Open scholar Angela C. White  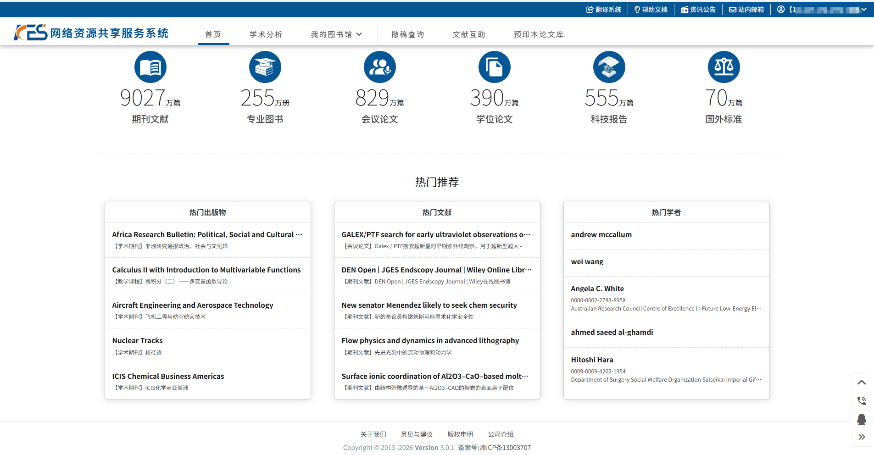[597, 289]
